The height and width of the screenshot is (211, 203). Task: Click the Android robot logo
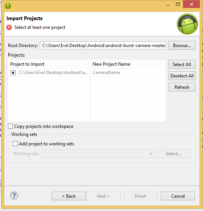(187, 24)
